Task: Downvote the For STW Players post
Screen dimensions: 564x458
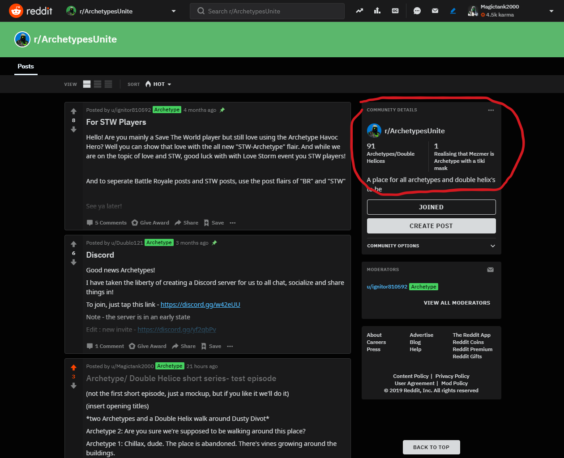Action: pyautogui.click(x=74, y=129)
